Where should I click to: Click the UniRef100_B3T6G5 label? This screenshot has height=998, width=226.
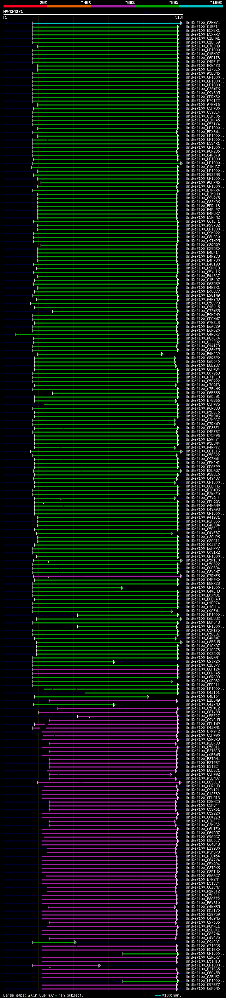(203, 969)
